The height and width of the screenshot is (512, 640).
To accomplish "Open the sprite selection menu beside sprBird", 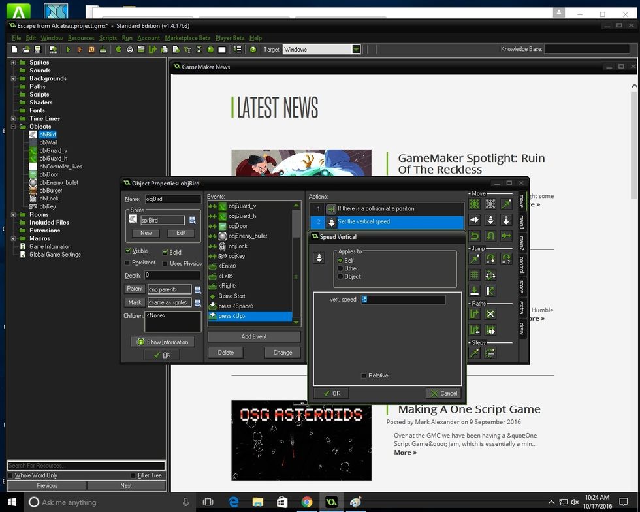I will (192, 220).
